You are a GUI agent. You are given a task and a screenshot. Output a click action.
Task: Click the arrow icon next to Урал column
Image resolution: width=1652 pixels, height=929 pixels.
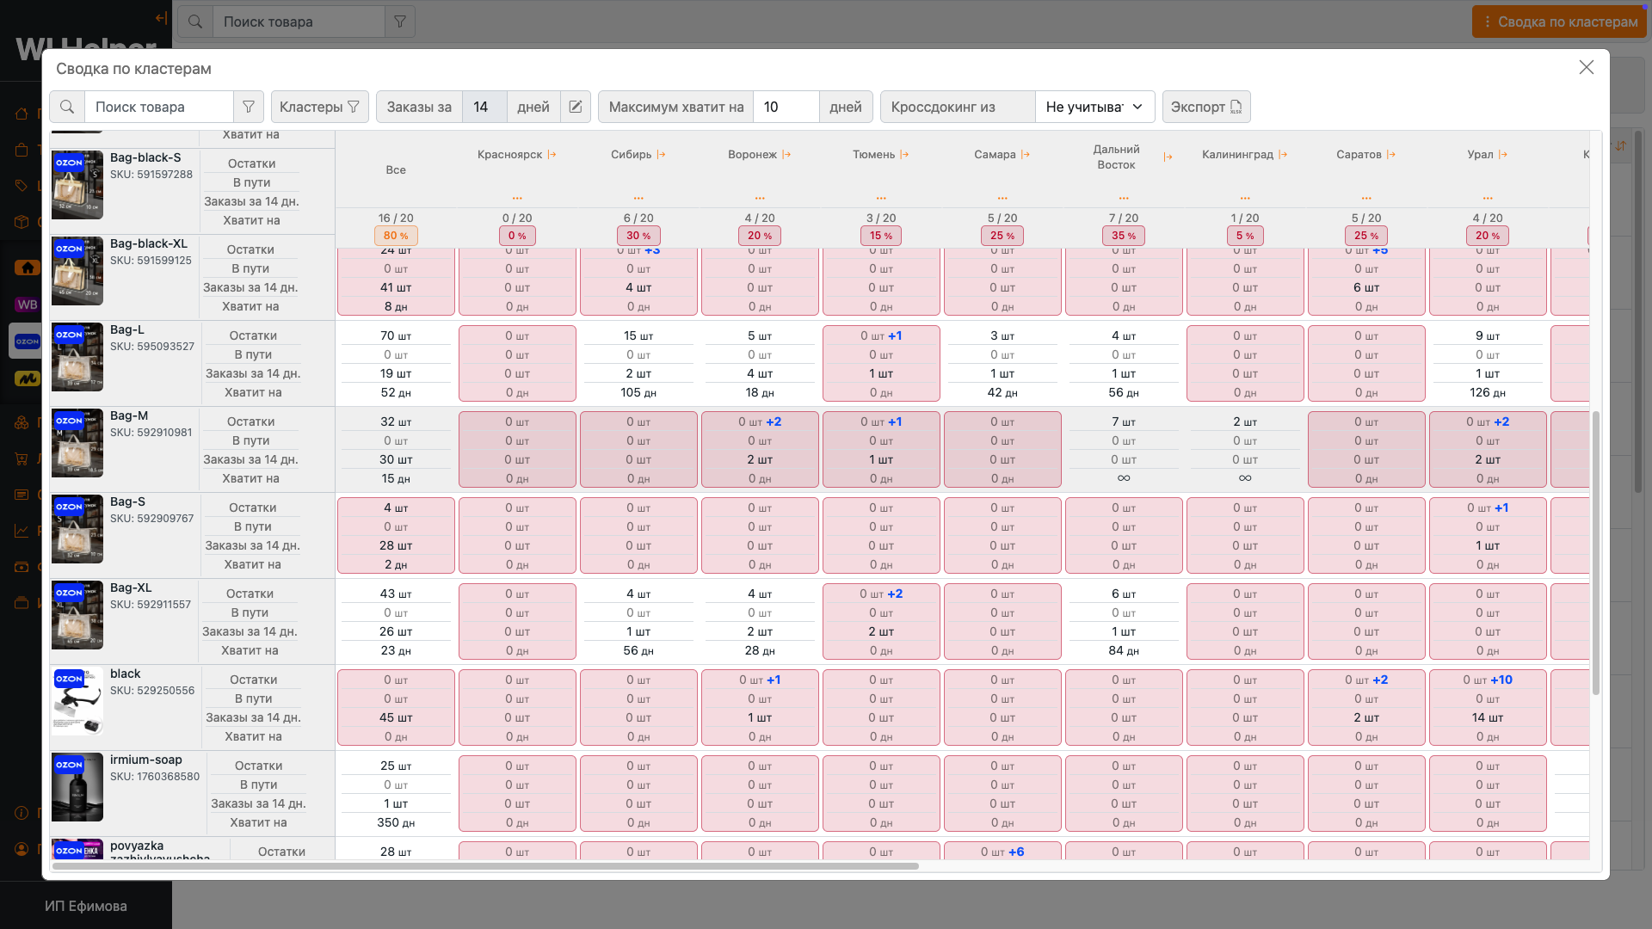(1503, 155)
